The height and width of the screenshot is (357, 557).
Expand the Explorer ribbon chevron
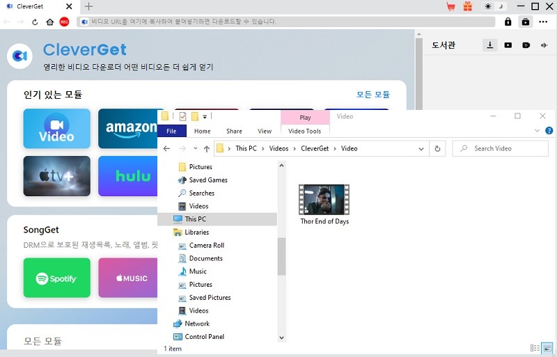point(537,131)
